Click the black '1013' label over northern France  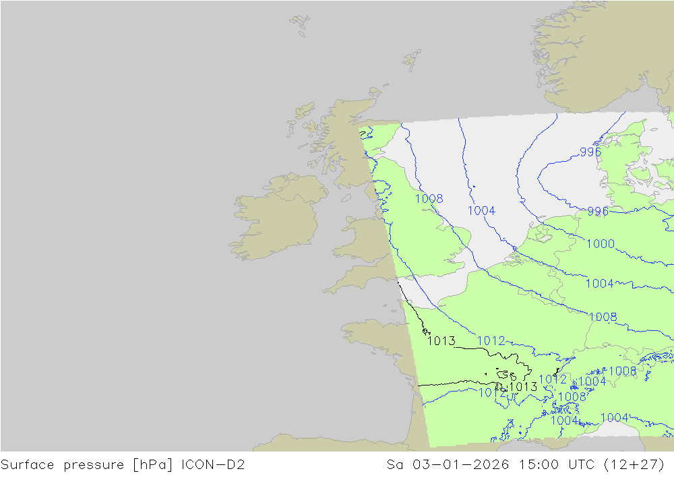(x=441, y=341)
